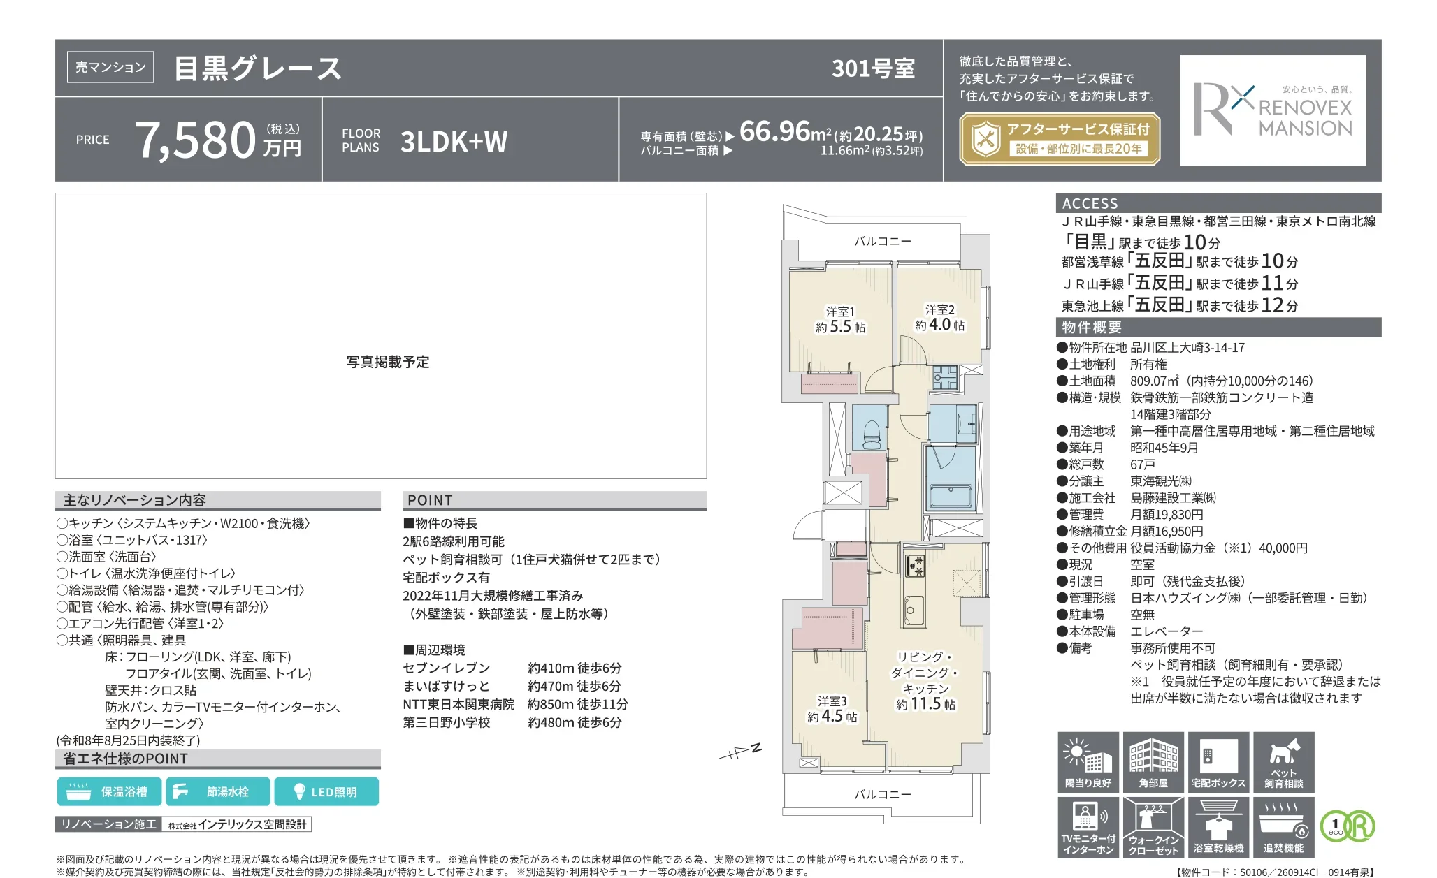Viewport: 1437px width, 878px height.
Task: Select the ウォークインクローゼット closet icon
Action: [x=1153, y=828]
